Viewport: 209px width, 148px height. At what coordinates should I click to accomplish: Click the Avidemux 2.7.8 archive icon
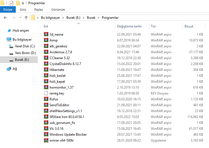(46, 52)
